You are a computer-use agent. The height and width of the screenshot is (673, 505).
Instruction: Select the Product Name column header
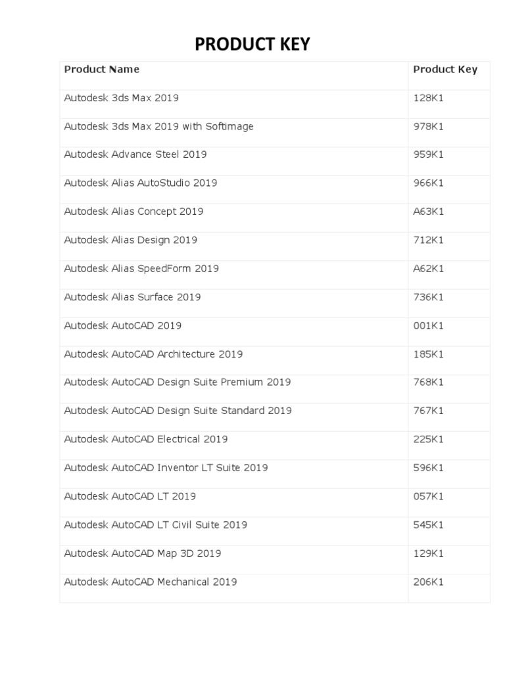click(101, 69)
